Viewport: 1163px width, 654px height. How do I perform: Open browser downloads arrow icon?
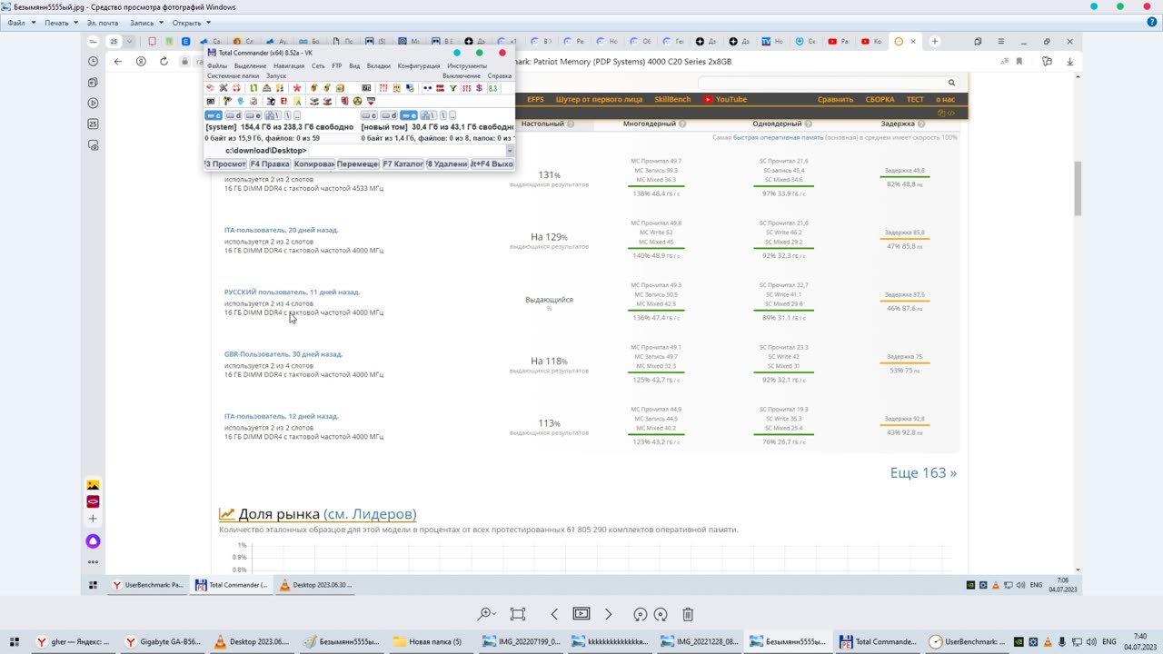click(1069, 62)
